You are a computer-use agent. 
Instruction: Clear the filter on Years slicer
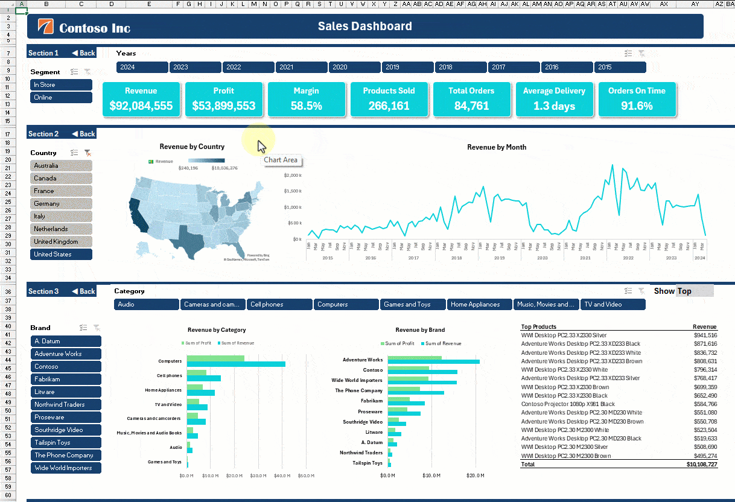[x=641, y=54]
